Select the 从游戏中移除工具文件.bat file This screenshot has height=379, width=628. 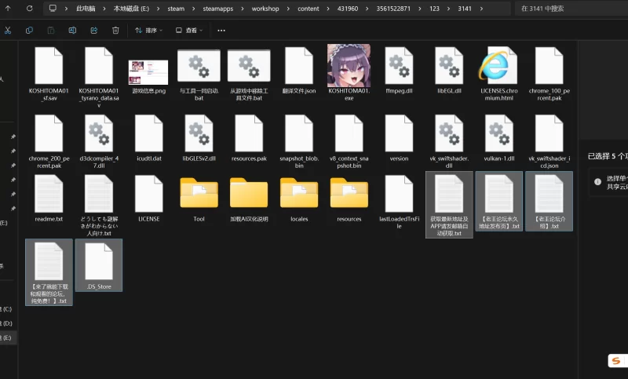[249, 74]
